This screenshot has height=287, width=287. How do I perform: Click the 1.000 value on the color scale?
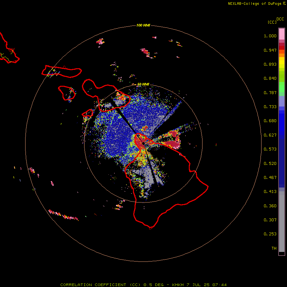pos(270,36)
